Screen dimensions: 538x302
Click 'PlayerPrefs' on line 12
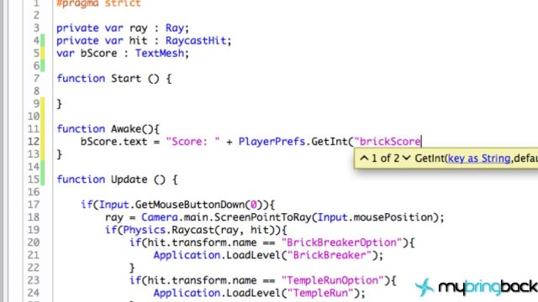coord(272,142)
